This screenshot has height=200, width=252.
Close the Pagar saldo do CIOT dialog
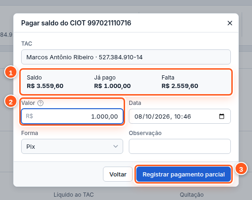point(230,23)
